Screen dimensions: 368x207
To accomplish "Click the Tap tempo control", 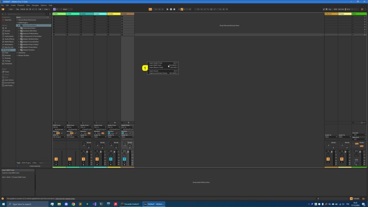I will pos(17,9).
